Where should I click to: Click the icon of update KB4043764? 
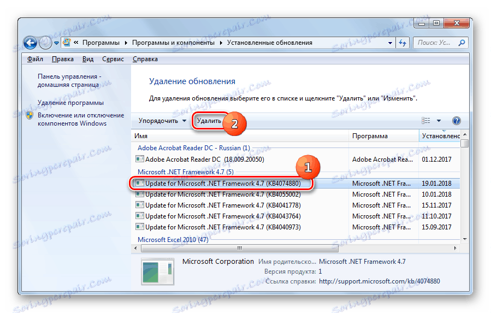coord(140,216)
